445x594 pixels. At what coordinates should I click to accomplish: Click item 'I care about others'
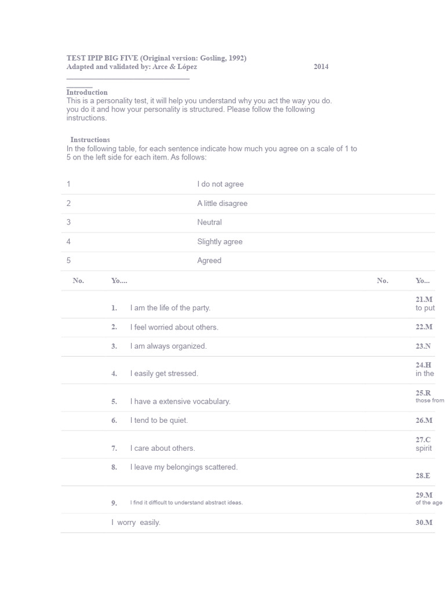point(162,448)
